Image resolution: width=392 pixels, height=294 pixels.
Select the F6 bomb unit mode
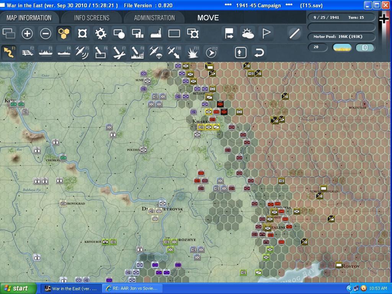click(101, 52)
